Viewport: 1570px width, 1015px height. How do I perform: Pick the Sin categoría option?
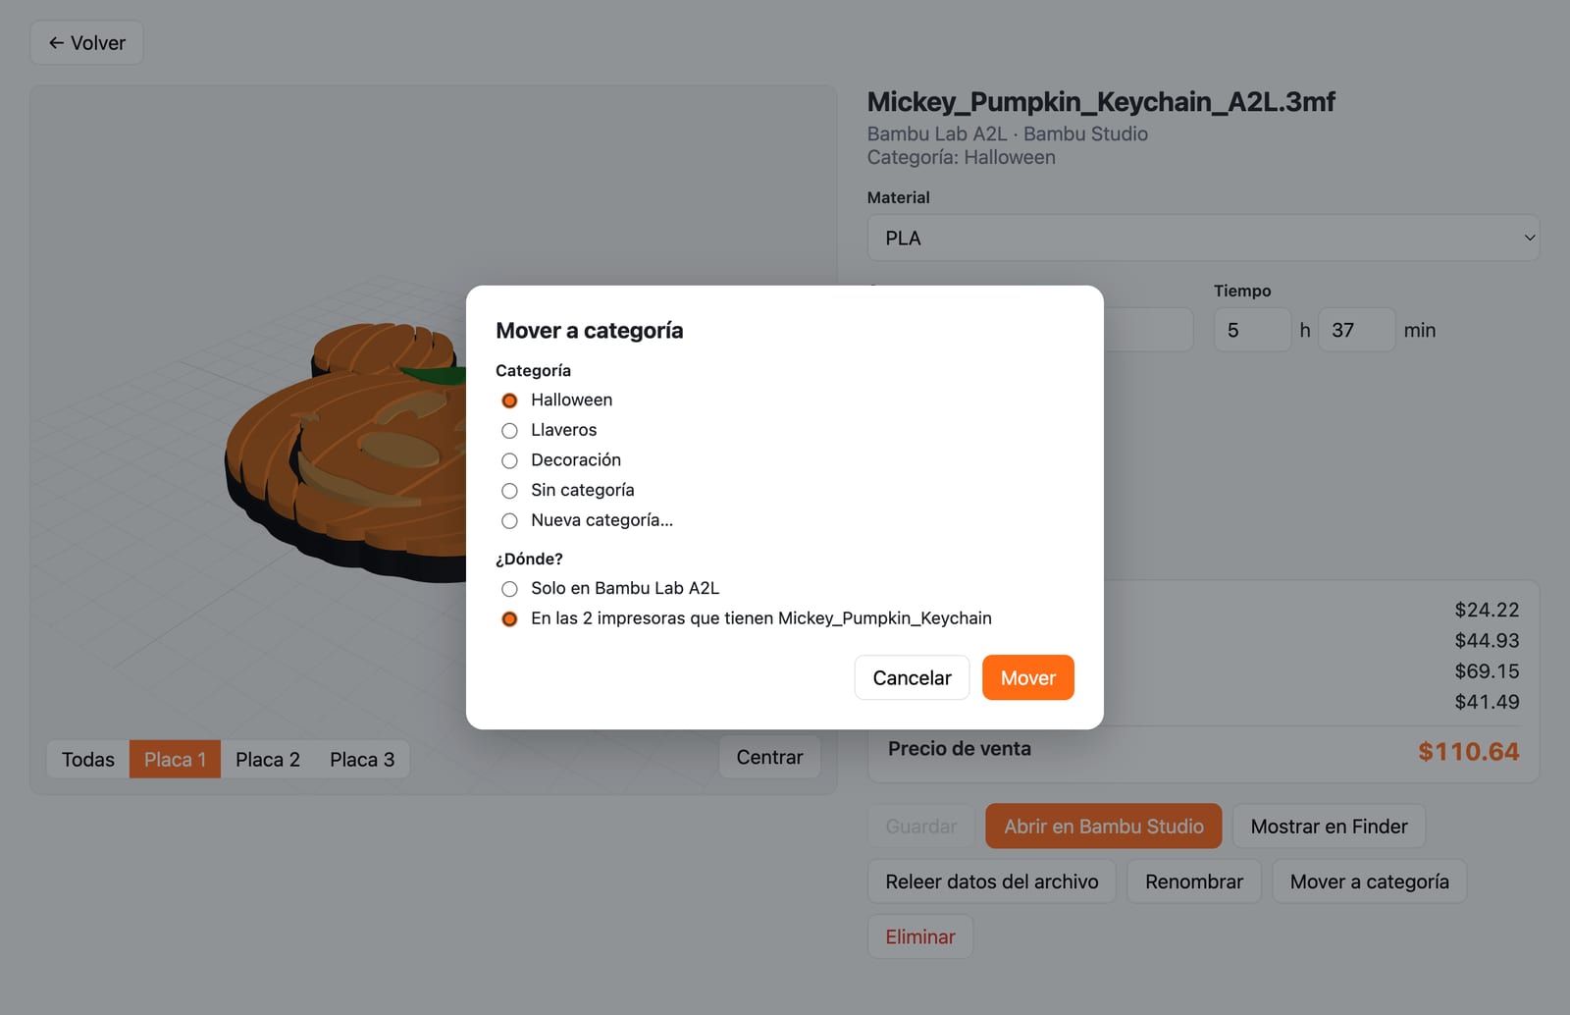[x=509, y=491]
